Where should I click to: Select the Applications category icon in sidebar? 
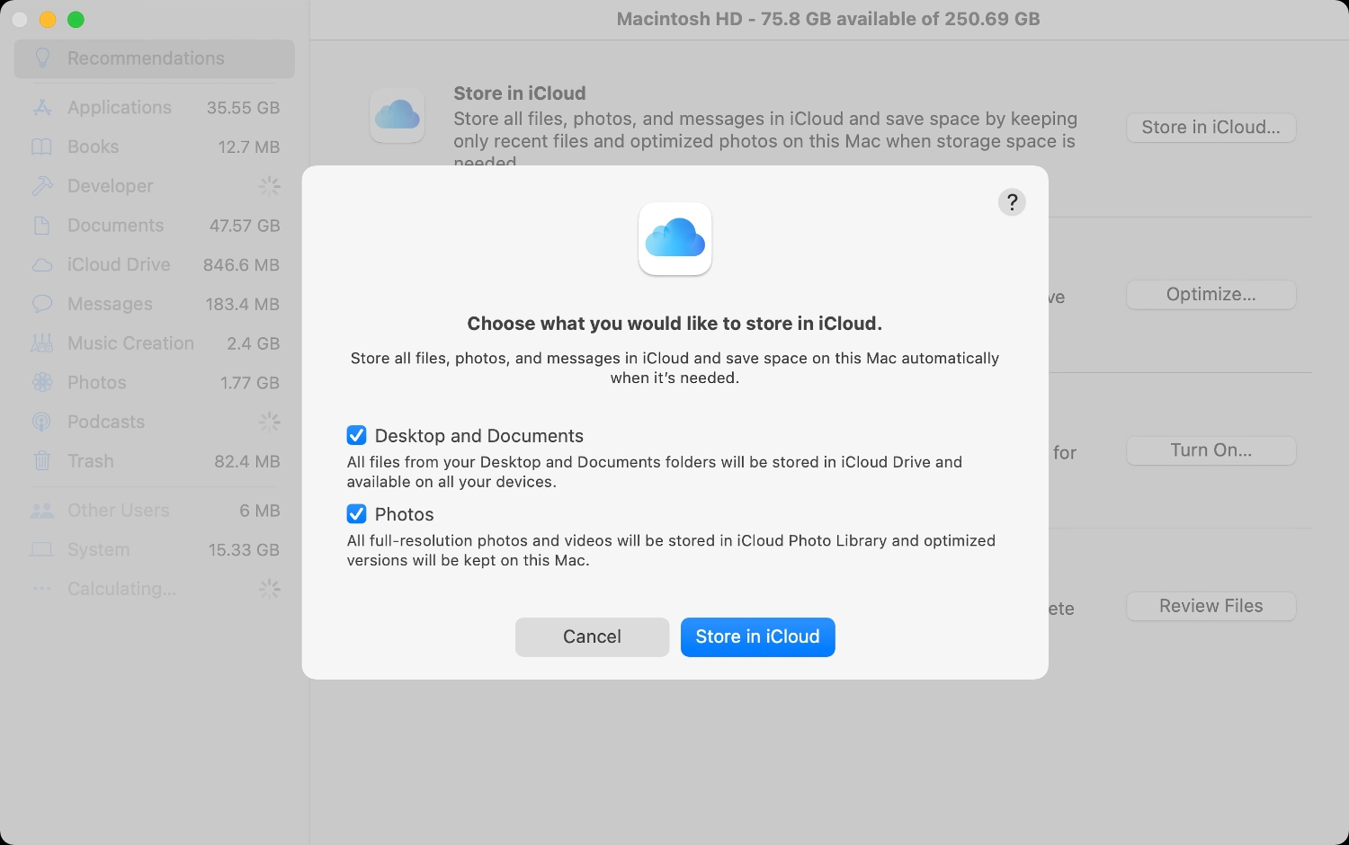tap(41, 107)
